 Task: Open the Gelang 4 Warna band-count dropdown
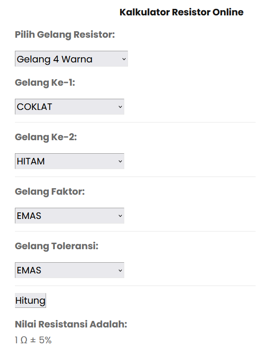pos(71,59)
